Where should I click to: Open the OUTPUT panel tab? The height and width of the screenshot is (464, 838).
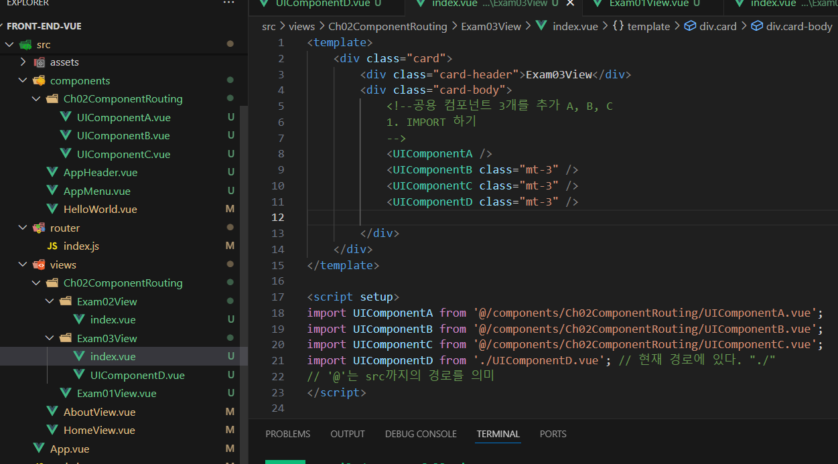348,434
